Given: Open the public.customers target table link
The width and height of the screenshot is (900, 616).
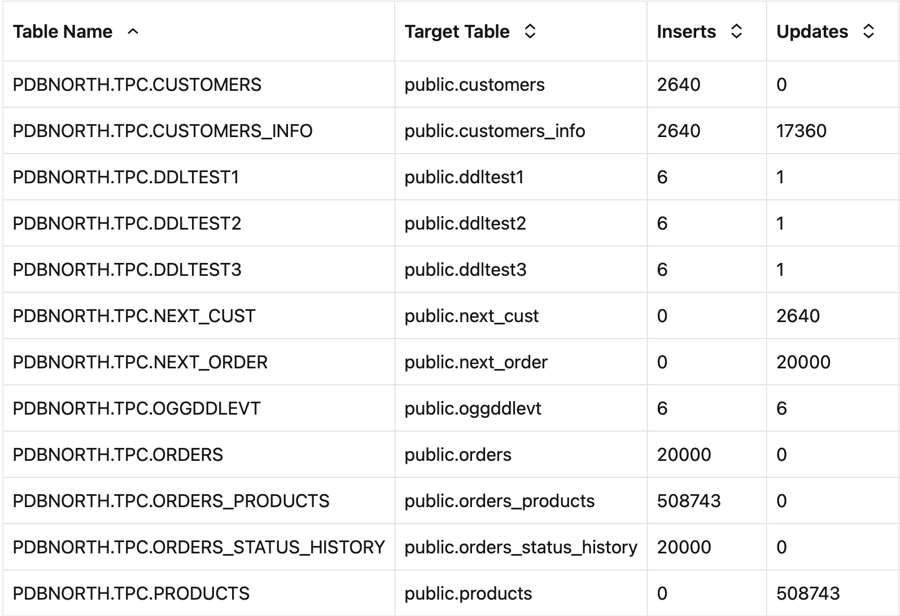Looking at the screenshot, I should pyautogui.click(x=474, y=85).
